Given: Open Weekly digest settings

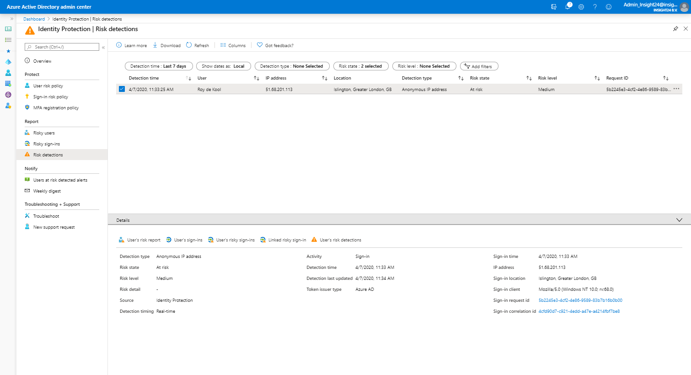Looking at the screenshot, I should pos(47,191).
